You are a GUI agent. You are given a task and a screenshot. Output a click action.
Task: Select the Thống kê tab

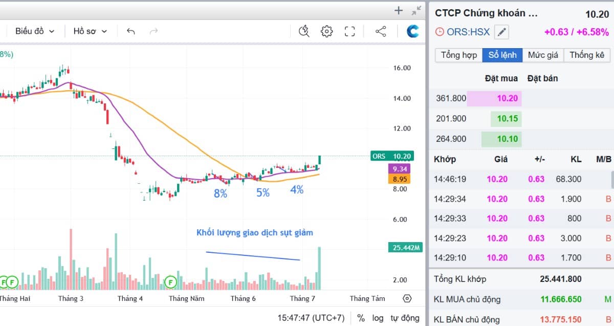[x=587, y=55]
